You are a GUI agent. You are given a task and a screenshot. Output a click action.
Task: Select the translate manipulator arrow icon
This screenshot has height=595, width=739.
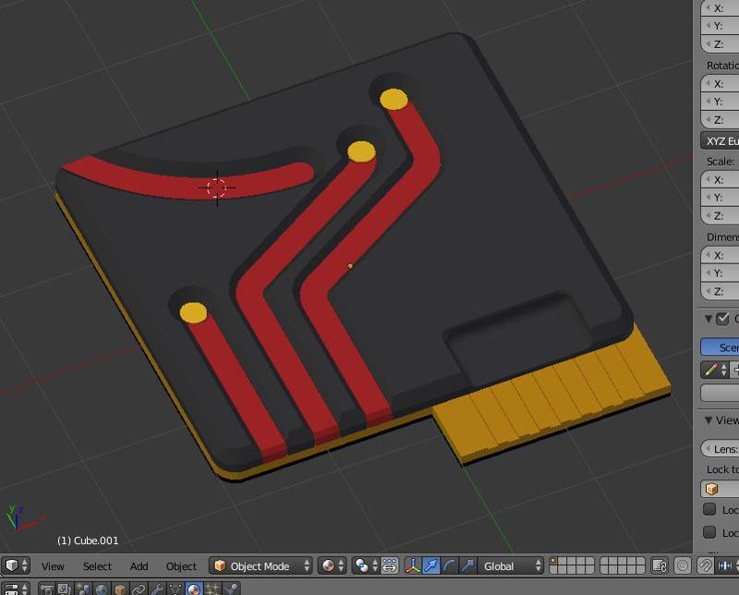click(x=430, y=565)
